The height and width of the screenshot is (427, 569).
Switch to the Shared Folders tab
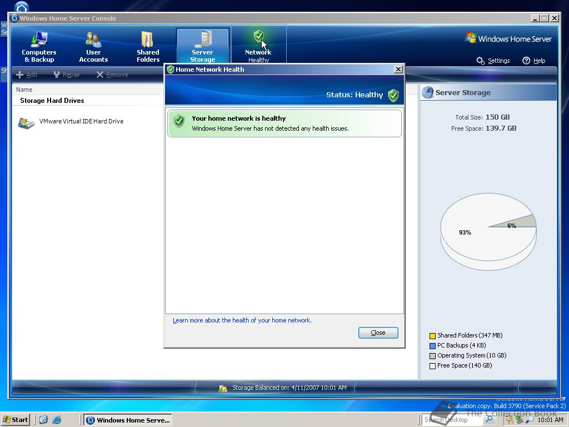point(148,47)
